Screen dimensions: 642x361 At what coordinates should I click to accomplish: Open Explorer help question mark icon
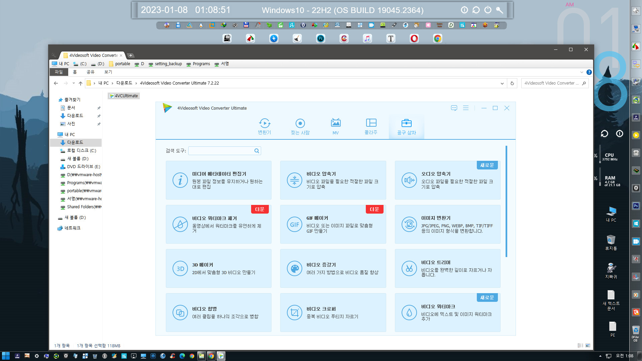click(x=589, y=72)
